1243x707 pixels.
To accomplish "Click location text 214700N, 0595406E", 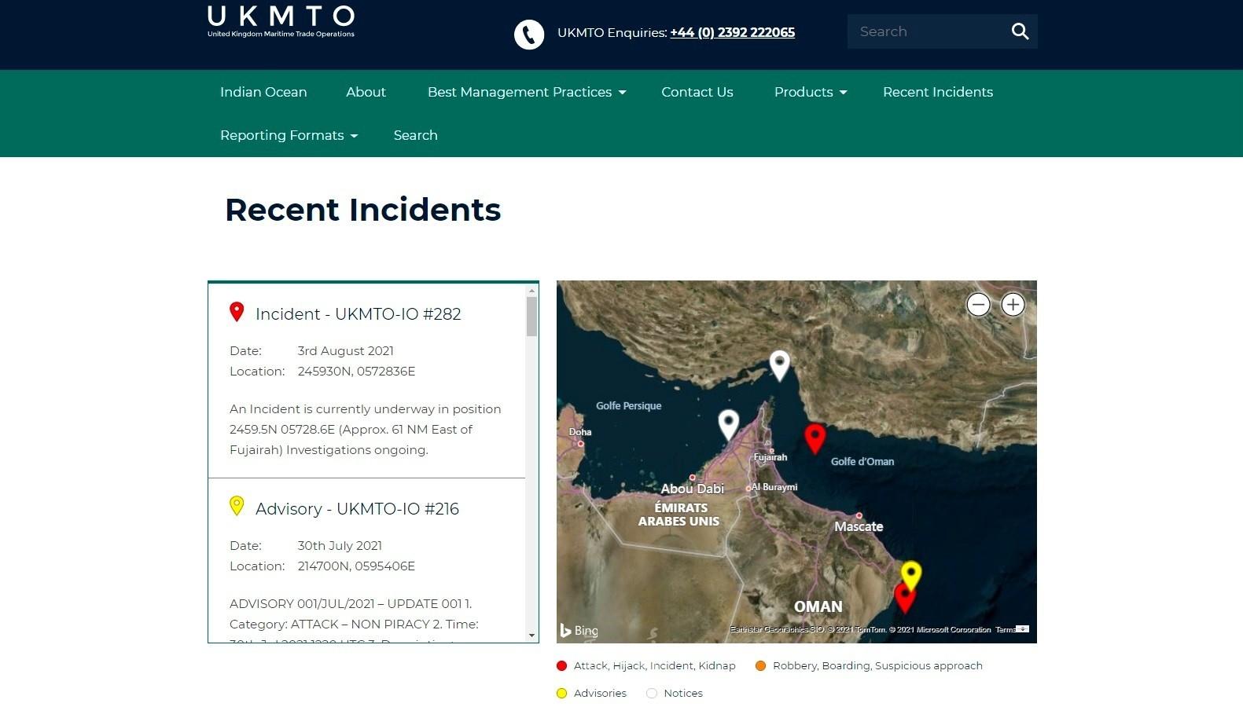I will (356, 566).
